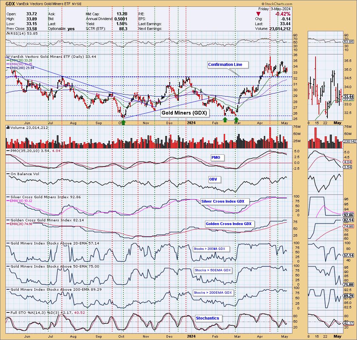The width and height of the screenshot is (357, 340).
Task: Click the Yield value 1.50%
Action: pyautogui.click(x=122, y=24)
